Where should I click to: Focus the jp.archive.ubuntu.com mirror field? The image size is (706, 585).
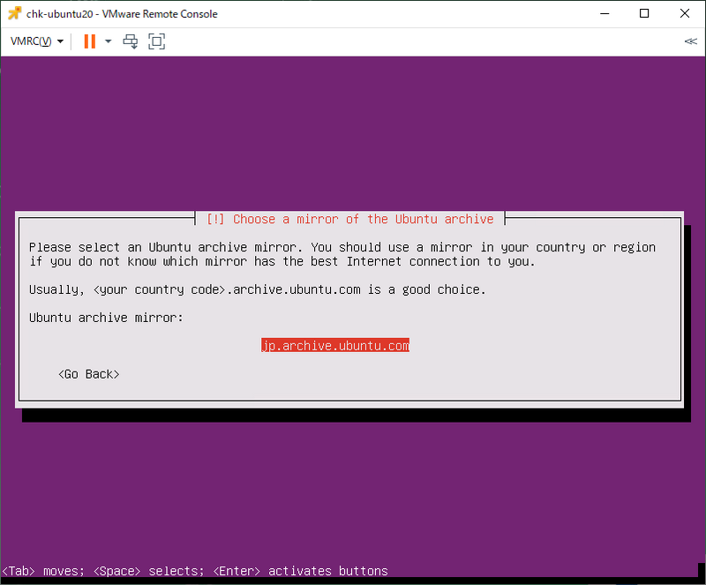pos(335,345)
